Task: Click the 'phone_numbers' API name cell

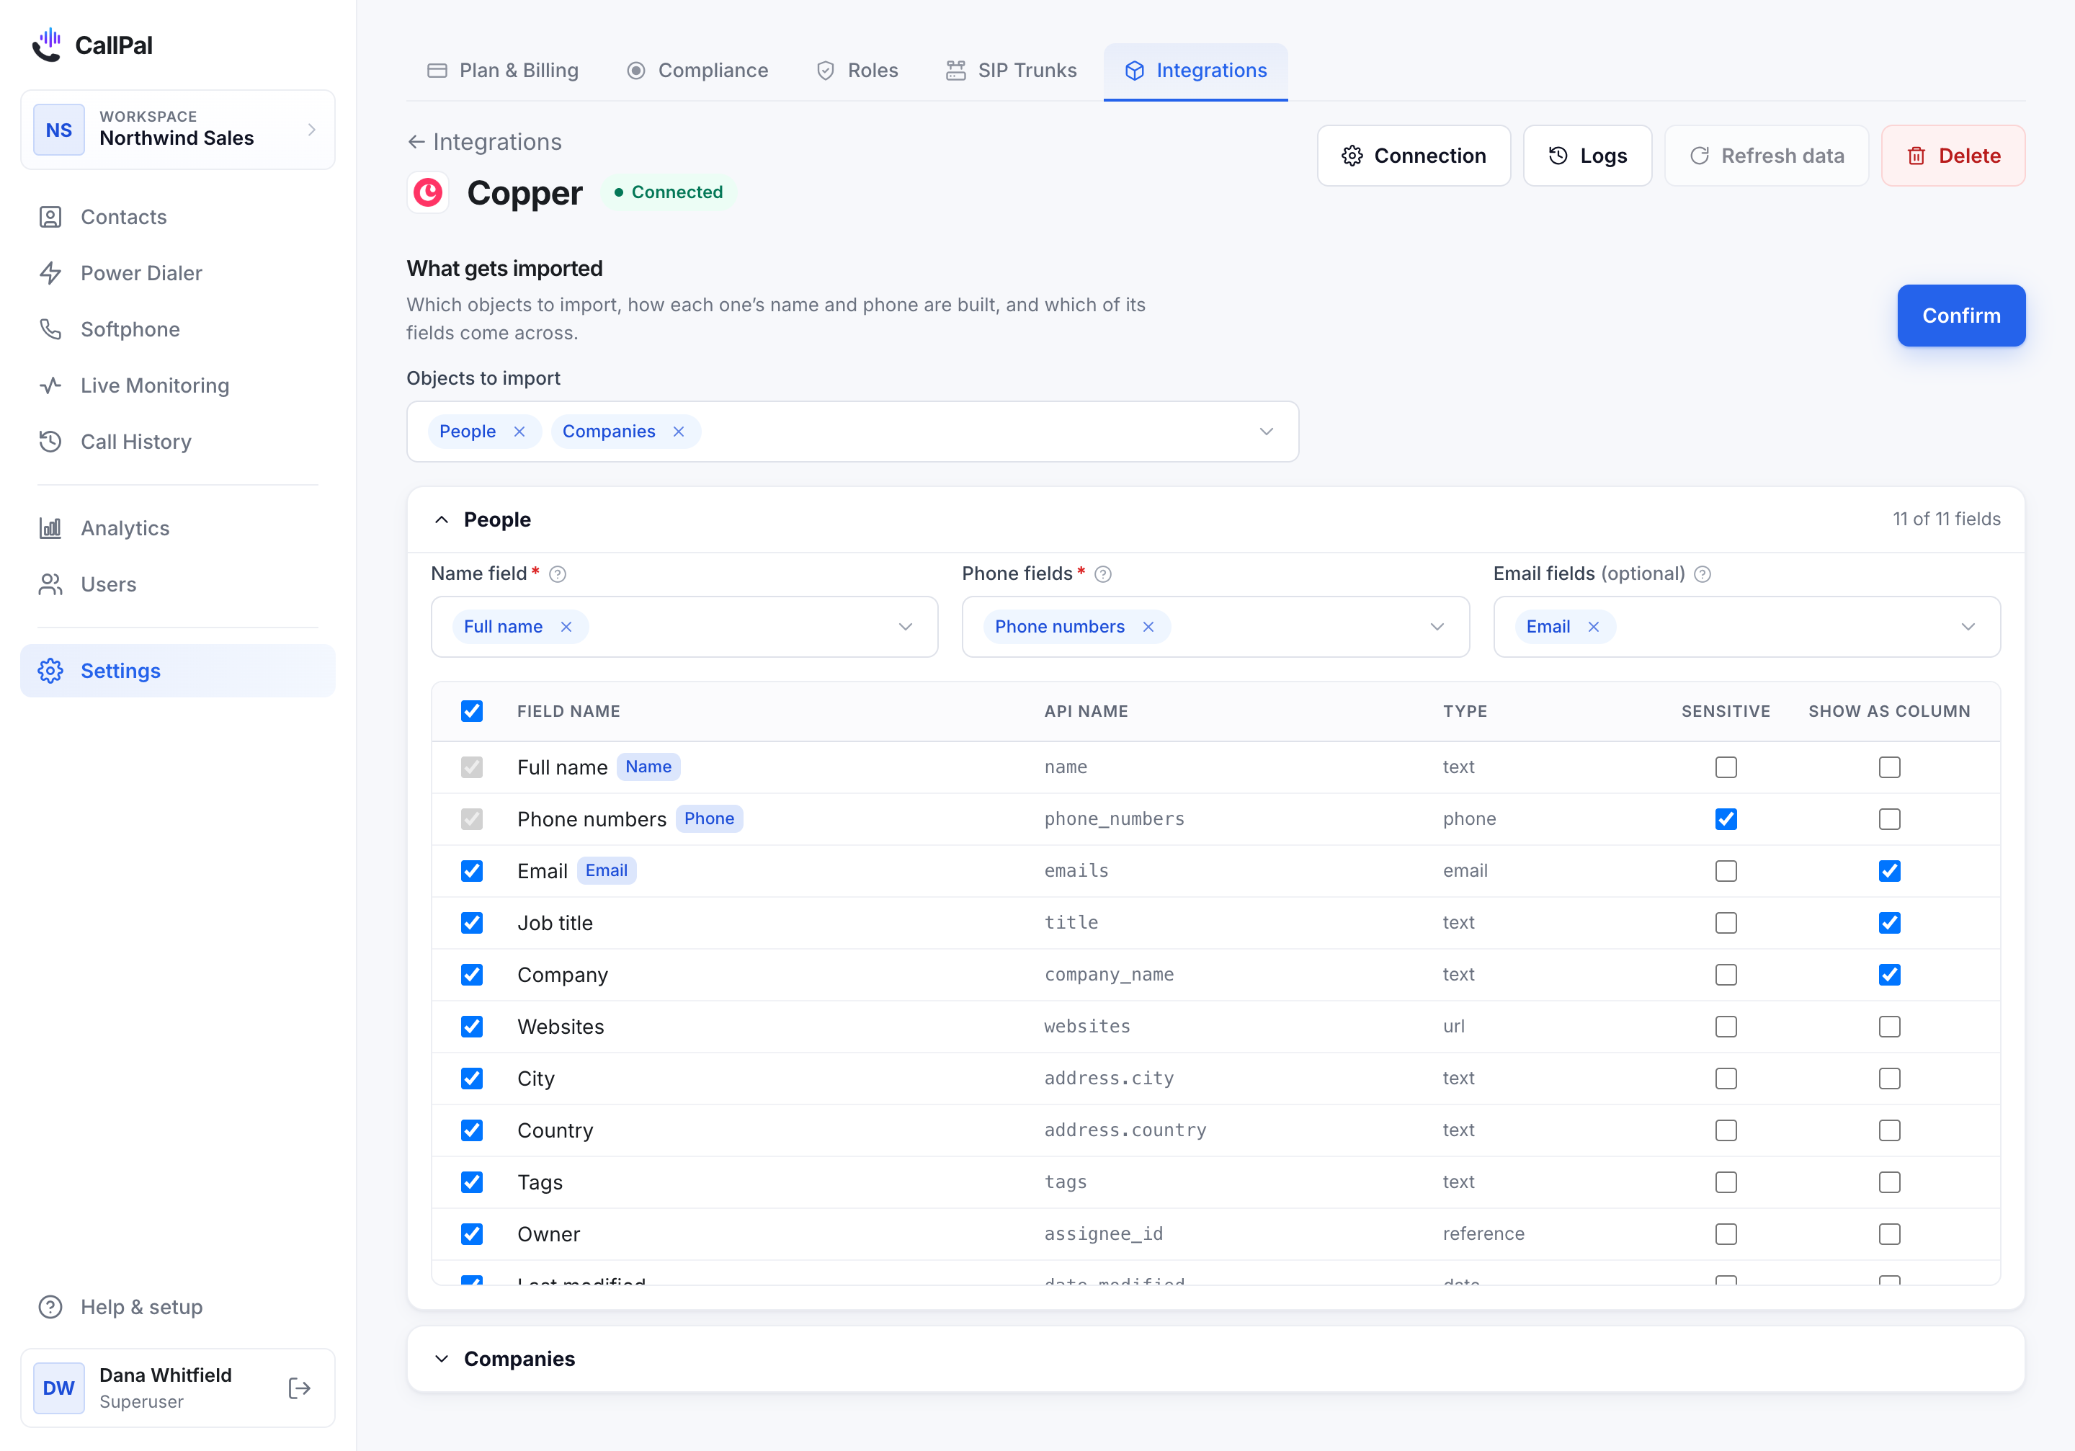Action: pos(1115,819)
